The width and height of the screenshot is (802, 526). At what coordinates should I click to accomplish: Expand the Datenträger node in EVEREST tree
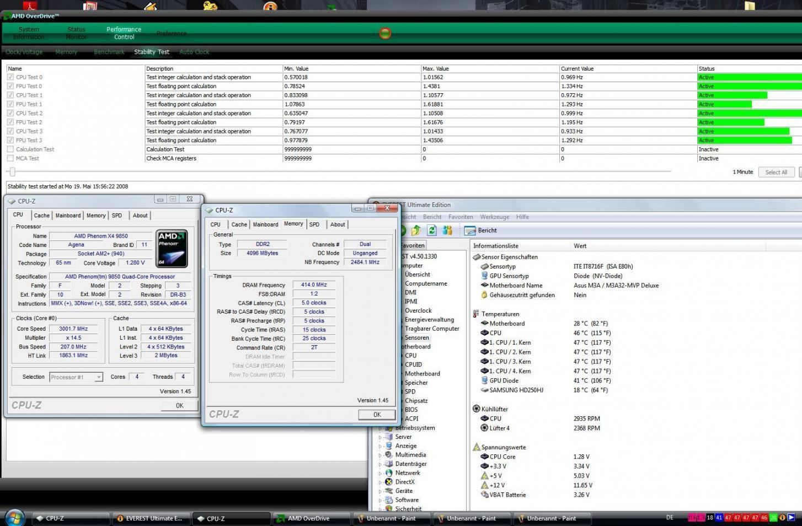[x=380, y=464]
